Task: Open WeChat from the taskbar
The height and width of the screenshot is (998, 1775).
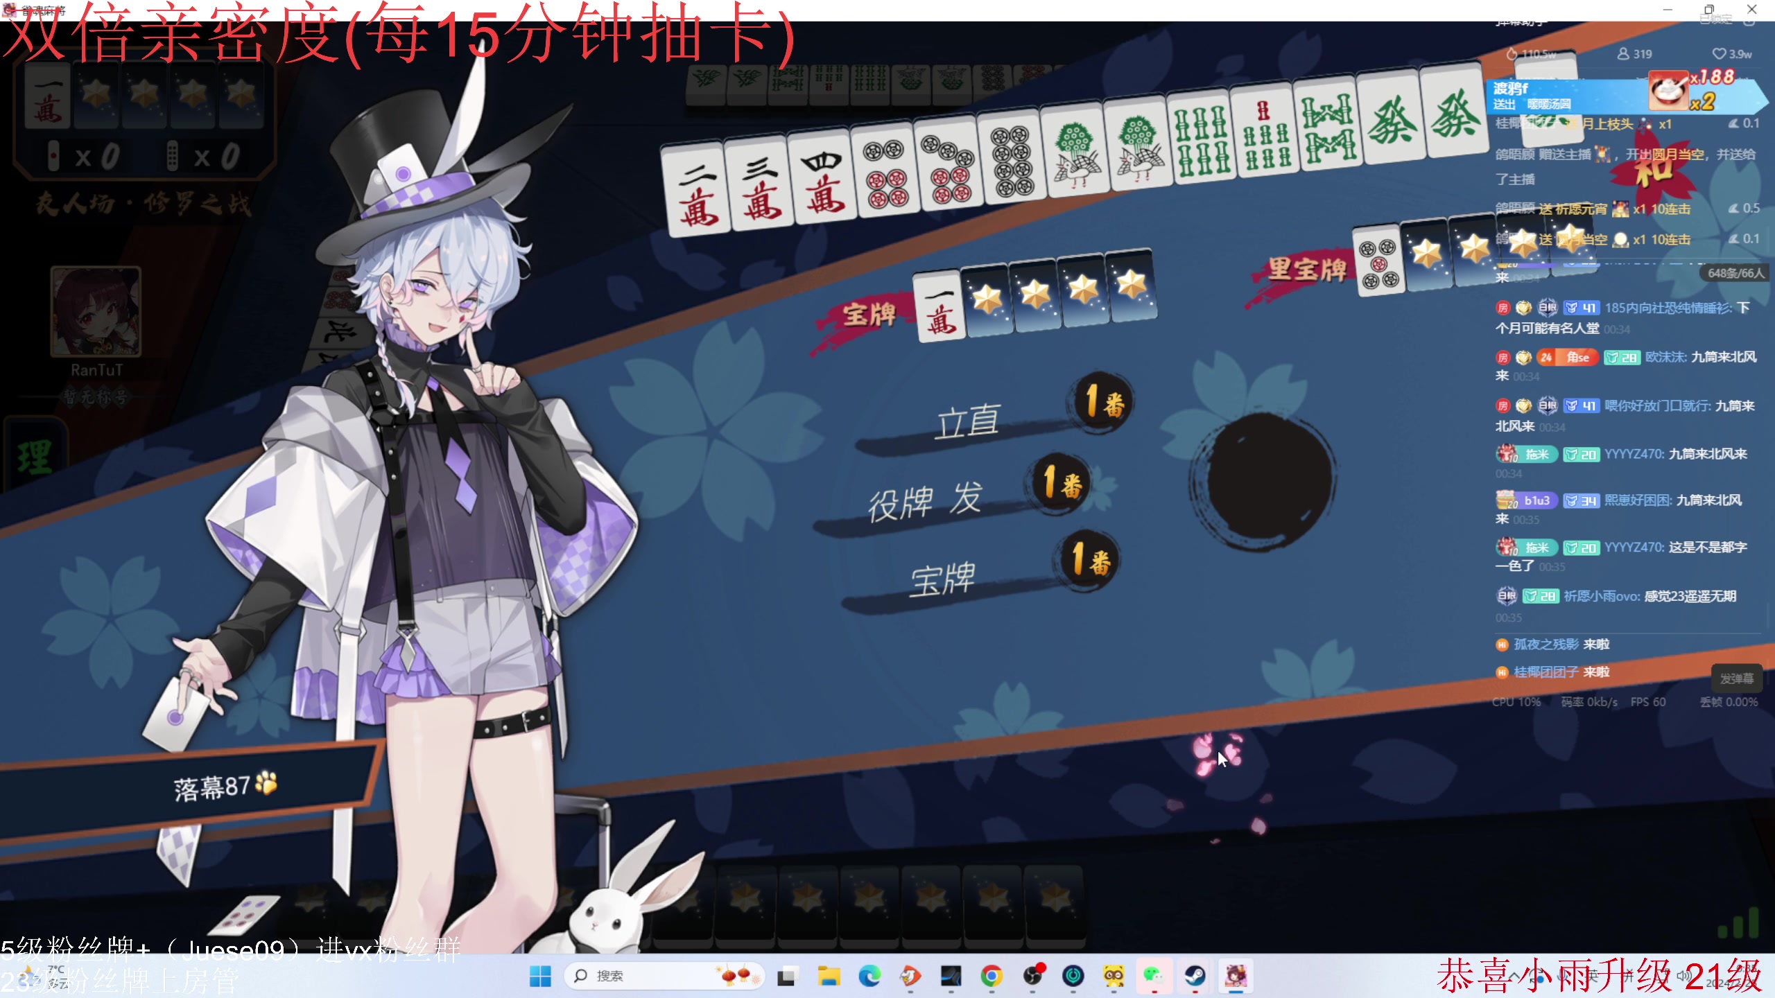Action: coord(1154,976)
